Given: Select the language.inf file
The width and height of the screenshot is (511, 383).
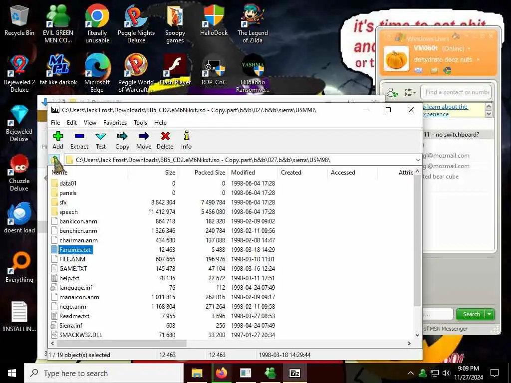Looking at the screenshot, I should 76,287.
